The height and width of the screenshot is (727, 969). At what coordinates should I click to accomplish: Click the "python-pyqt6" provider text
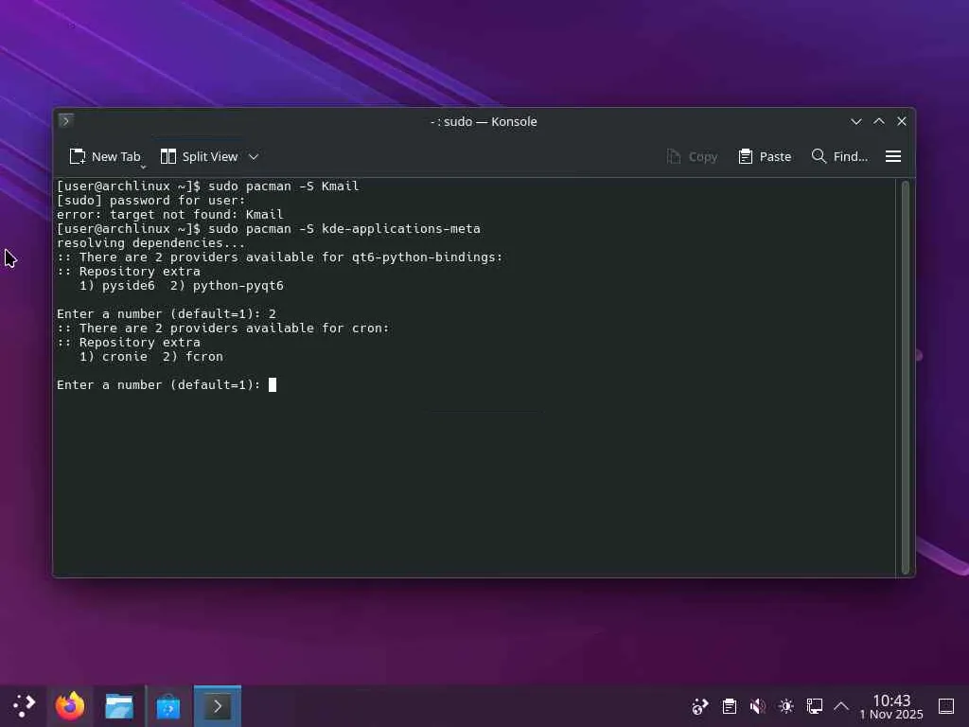pyautogui.click(x=238, y=286)
